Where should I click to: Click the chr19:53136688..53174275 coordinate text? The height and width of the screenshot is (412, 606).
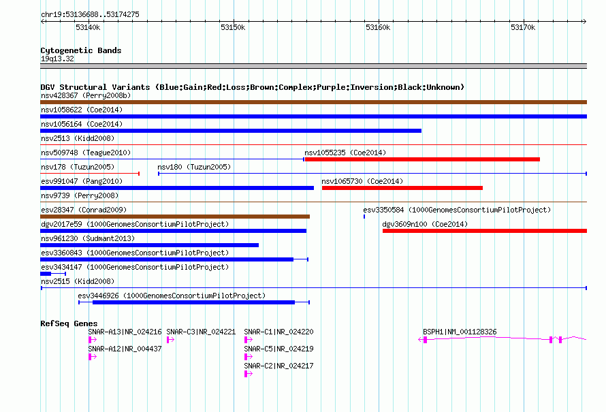tap(90, 15)
